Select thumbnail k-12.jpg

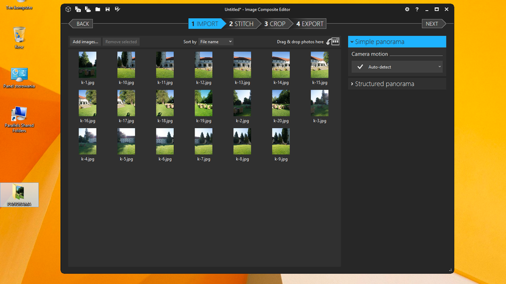tap(204, 65)
